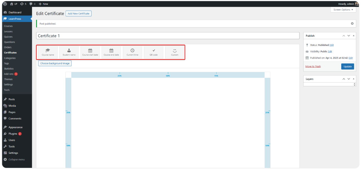Add the Course name field to certificate
361x169 pixels.
pos(48,52)
